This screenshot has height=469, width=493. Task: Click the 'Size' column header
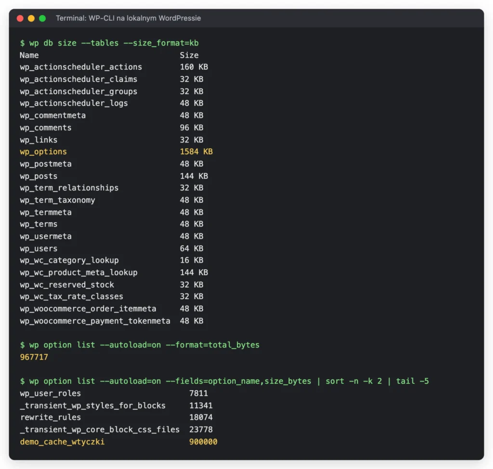point(189,55)
